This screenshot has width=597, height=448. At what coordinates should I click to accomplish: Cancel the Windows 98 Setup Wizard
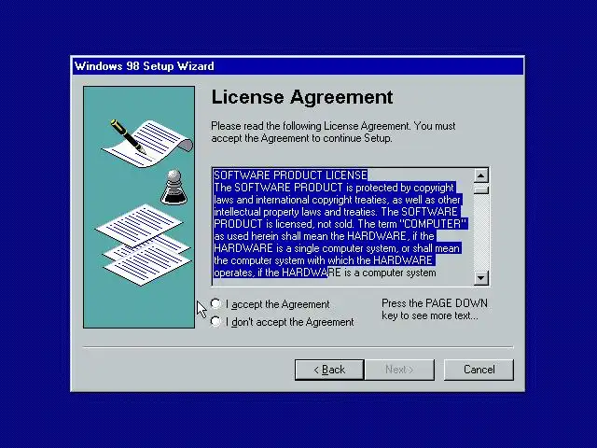479,370
